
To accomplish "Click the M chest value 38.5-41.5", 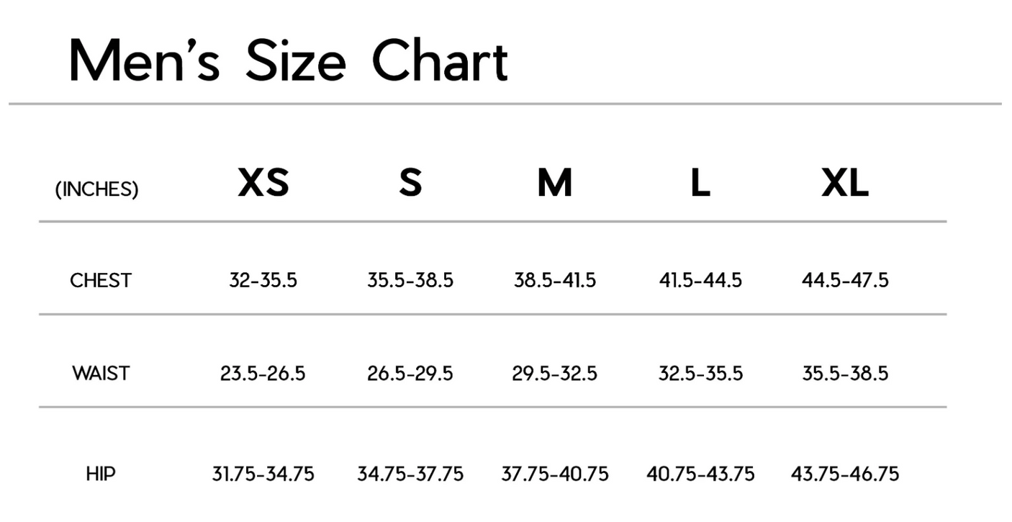I will click(x=555, y=280).
